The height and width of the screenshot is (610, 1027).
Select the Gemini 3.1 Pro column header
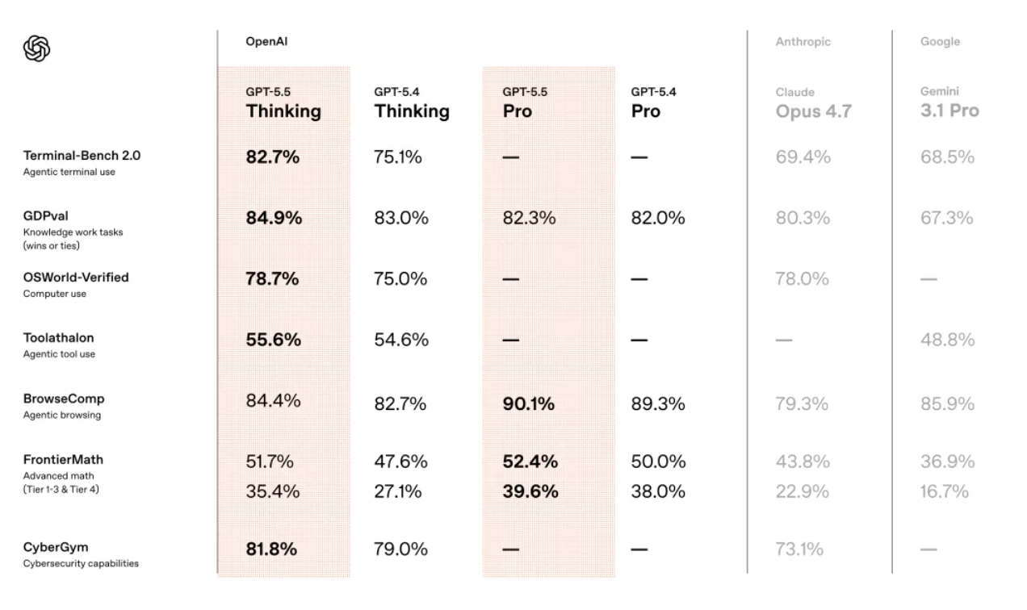[949, 103]
